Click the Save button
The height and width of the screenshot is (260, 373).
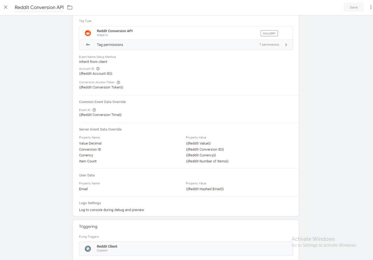pyautogui.click(x=353, y=7)
